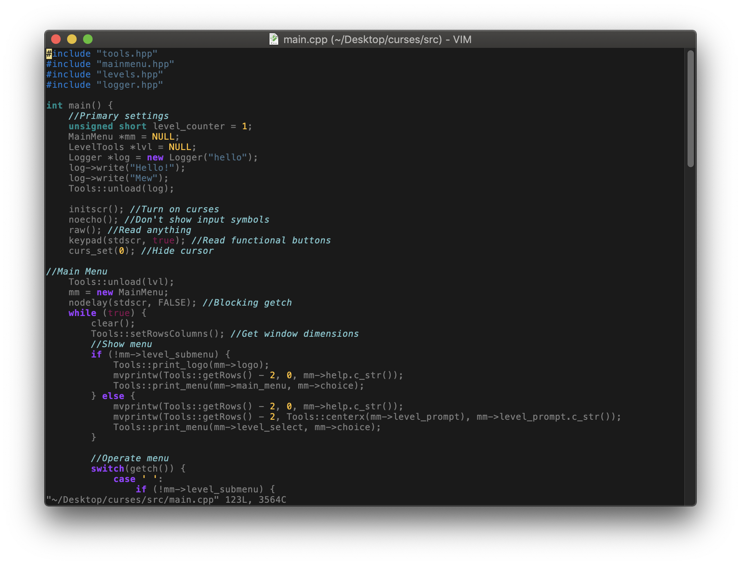Click the yellow minimize traffic light button
Screen dimensions: 741x565
point(72,39)
